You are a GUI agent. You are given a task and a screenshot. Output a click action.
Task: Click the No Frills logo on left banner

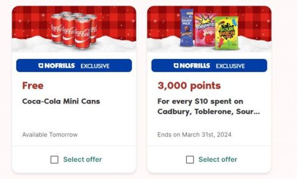[56, 66]
